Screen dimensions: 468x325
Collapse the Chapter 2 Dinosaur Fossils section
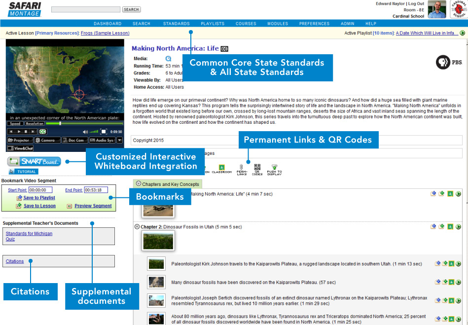pyautogui.click(x=137, y=227)
